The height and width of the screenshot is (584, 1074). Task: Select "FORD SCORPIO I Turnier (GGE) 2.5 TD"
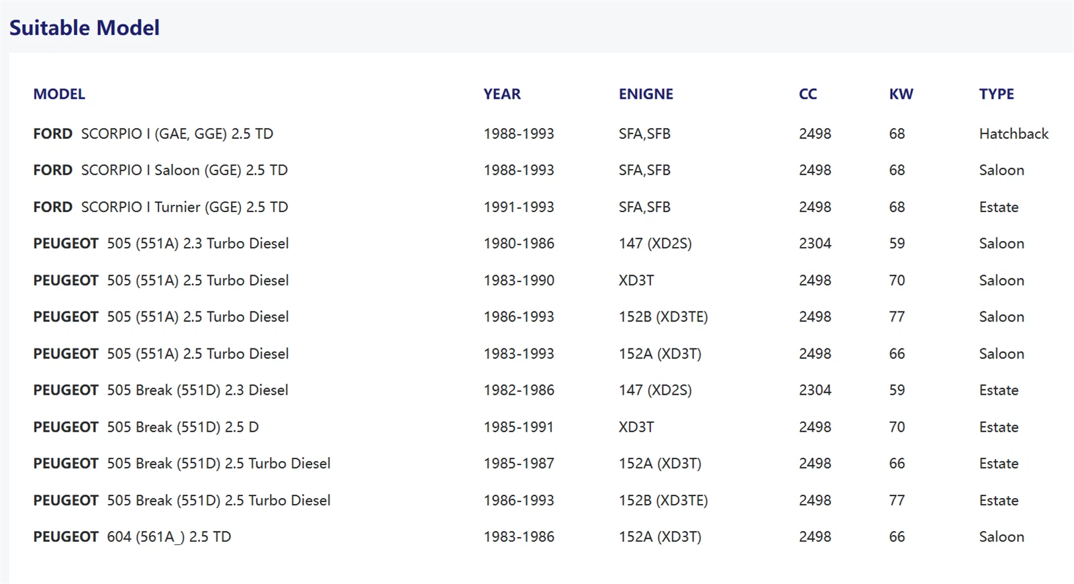[x=160, y=207]
